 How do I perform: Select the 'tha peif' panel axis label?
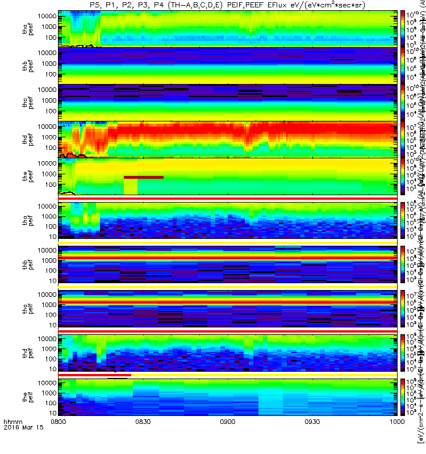pyautogui.click(x=28, y=221)
